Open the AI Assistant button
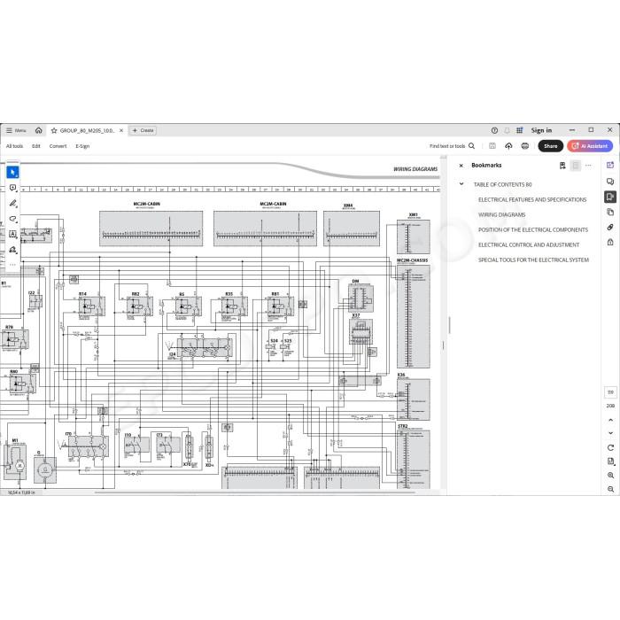This screenshot has width=620, height=620. (x=590, y=146)
